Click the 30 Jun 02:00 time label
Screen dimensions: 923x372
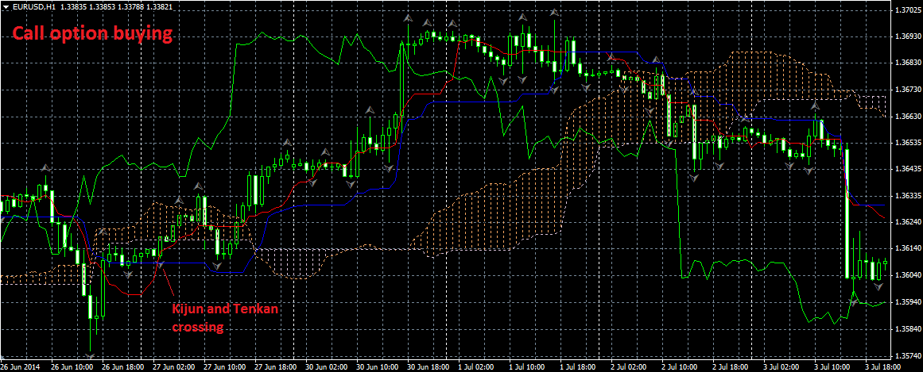(327, 366)
